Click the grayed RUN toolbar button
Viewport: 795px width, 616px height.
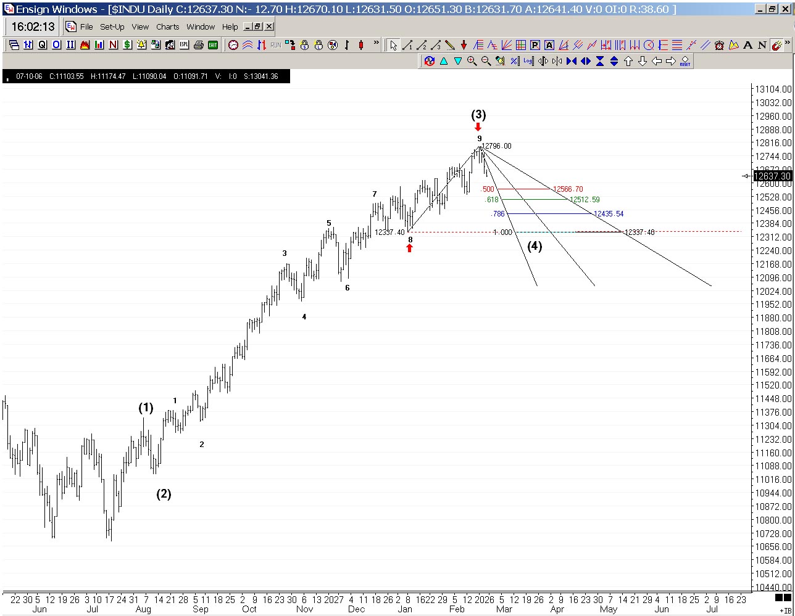[275, 45]
